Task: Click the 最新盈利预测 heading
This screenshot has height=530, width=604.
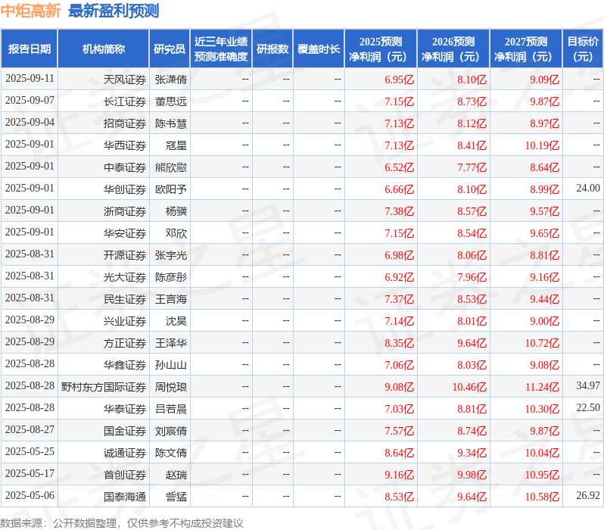Action: 114,11
